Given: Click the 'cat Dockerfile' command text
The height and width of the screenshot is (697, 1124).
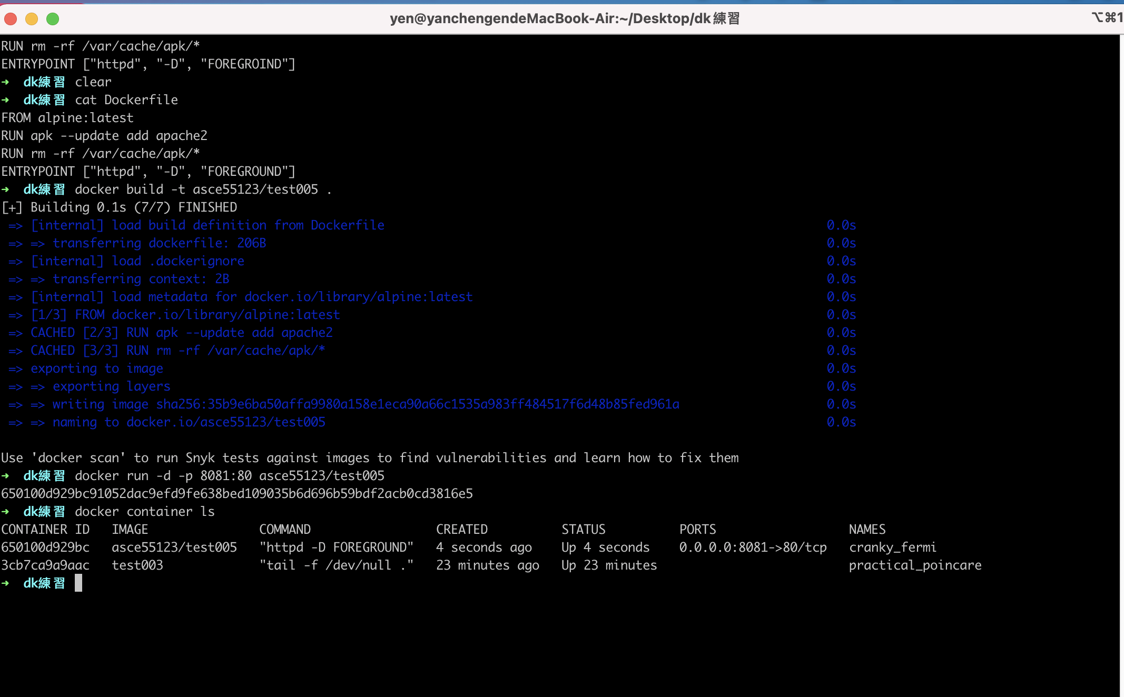Looking at the screenshot, I should coord(126,100).
